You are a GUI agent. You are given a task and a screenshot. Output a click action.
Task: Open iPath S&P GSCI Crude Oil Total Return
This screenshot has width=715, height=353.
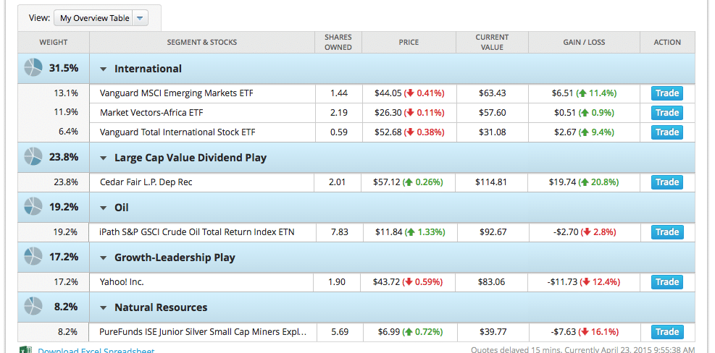point(197,232)
